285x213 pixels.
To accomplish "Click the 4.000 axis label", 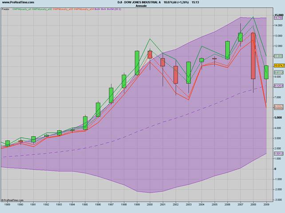I will pyautogui.click(x=278, y=128).
